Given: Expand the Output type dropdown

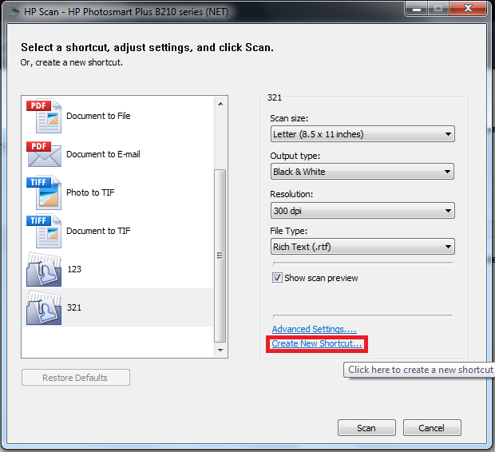Looking at the screenshot, I should click(x=362, y=172).
